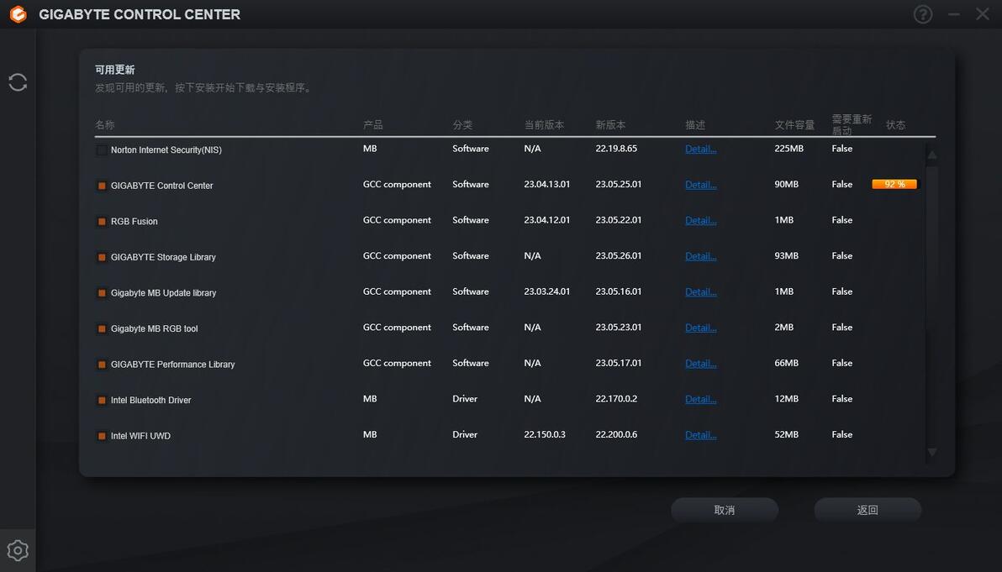Click the 92% download progress bar
The image size is (1002, 572).
pyautogui.click(x=894, y=184)
